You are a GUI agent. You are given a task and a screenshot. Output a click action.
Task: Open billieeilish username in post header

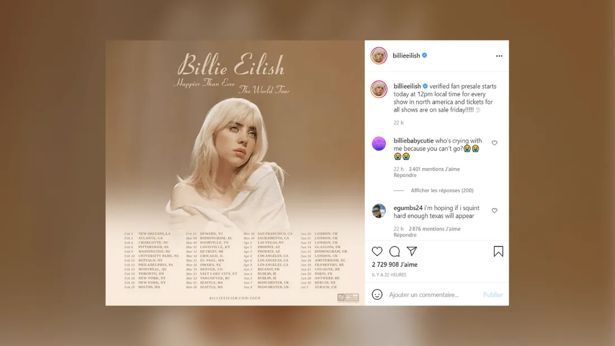tap(406, 56)
